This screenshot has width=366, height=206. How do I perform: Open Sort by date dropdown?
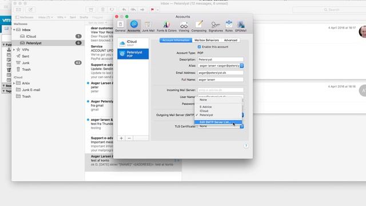click(x=98, y=23)
